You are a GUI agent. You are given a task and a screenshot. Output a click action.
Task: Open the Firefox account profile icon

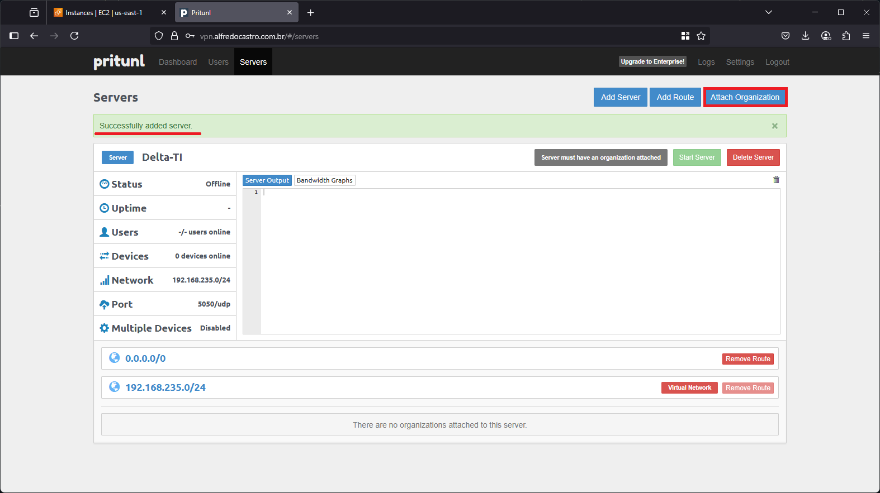826,36
